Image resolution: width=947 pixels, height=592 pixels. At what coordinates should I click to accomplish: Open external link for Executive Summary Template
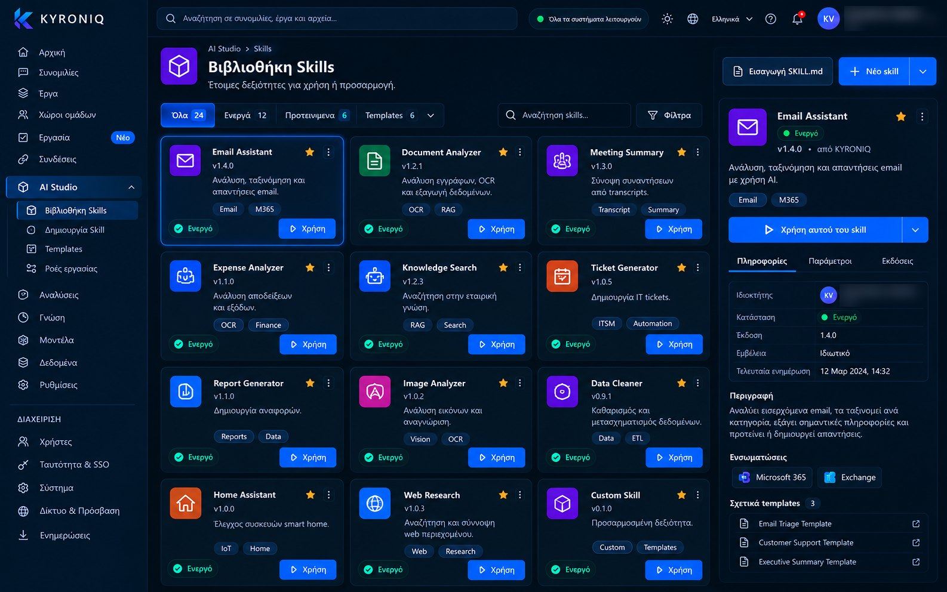coord(916,562)
